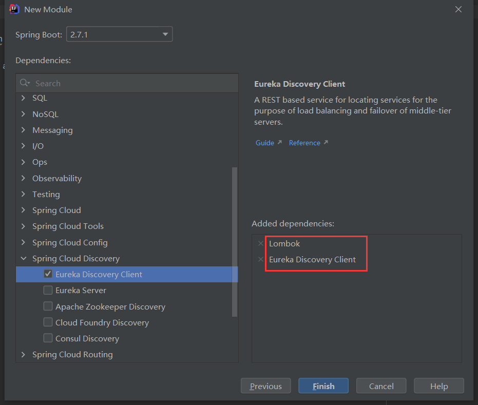Collapse the Spring Cloud Discovery group

tap(23, 259)
